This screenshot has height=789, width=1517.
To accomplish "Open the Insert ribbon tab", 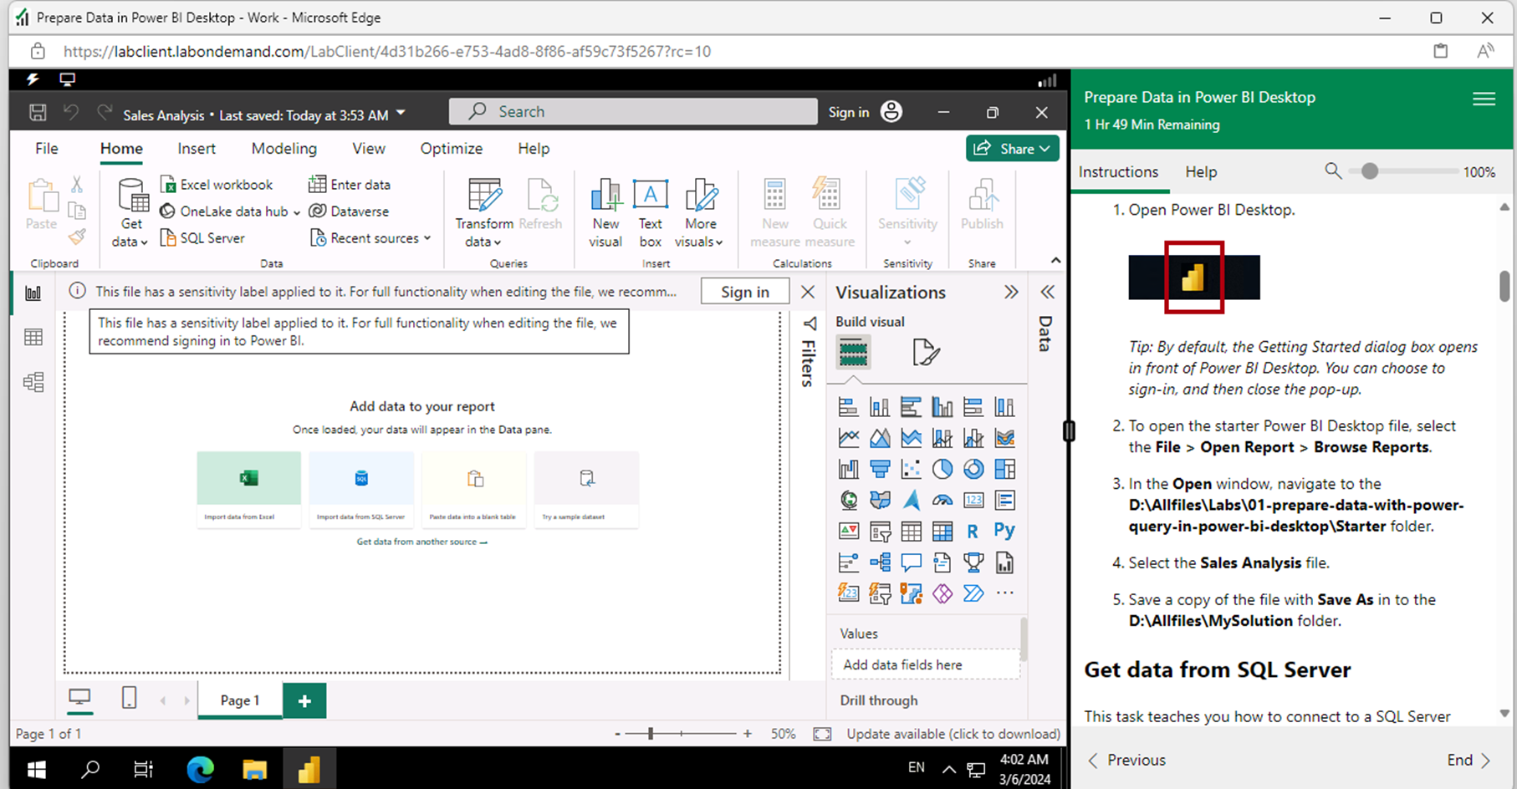I will click(x=197, y=149).
